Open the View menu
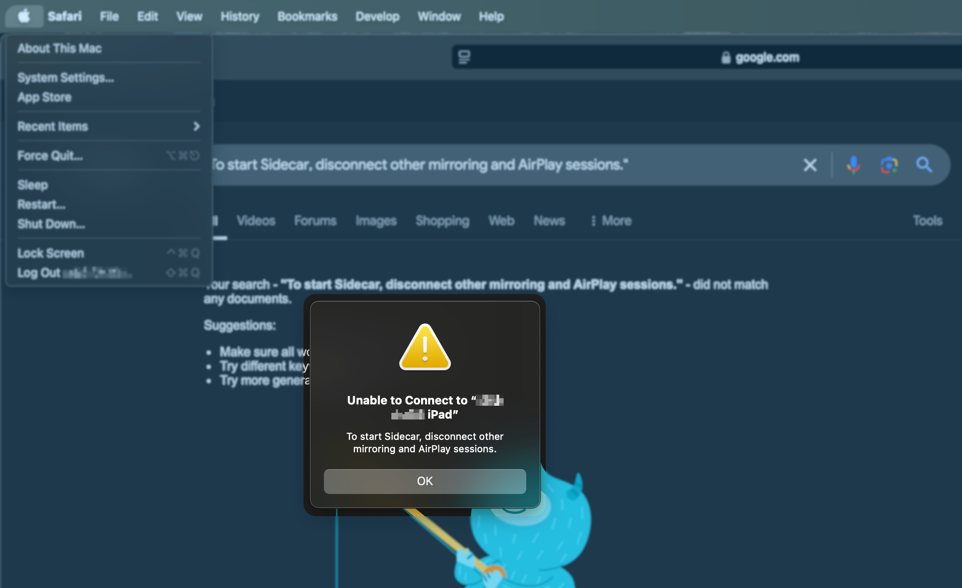Viewport: 962px width, 588px height. (x=189, y=16)
